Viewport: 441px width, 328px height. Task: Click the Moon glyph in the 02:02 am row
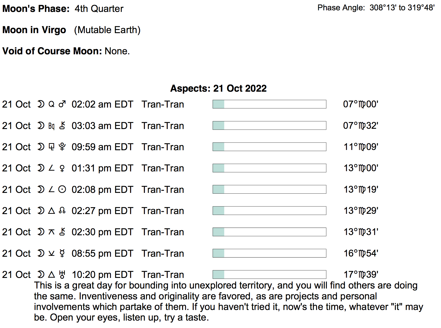(41, 104)
